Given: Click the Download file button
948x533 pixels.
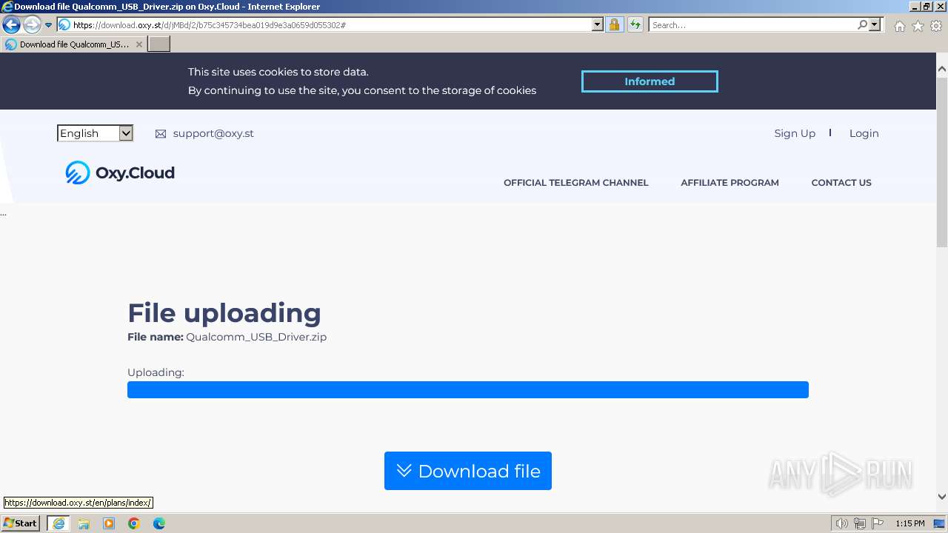Looking at the screenshot, I should click(468, 471).
